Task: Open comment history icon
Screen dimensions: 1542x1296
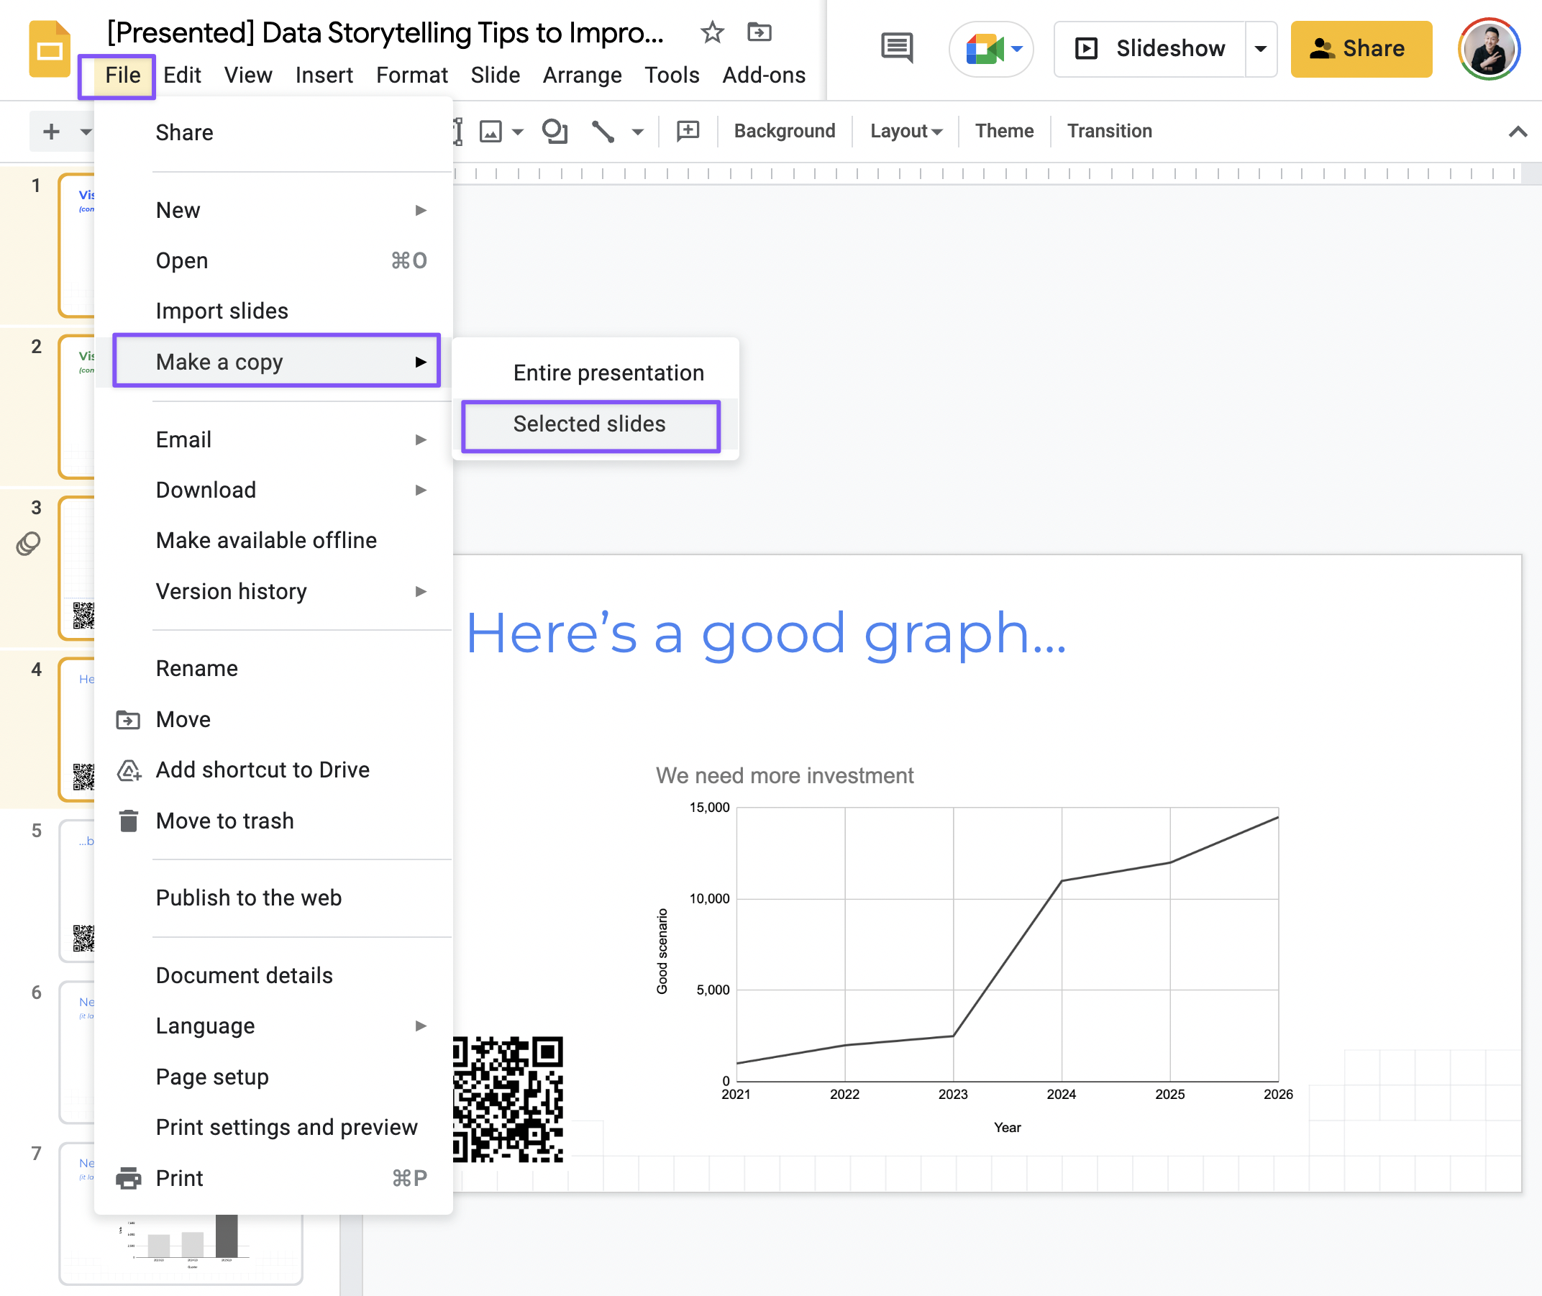Action: [896, 48]
